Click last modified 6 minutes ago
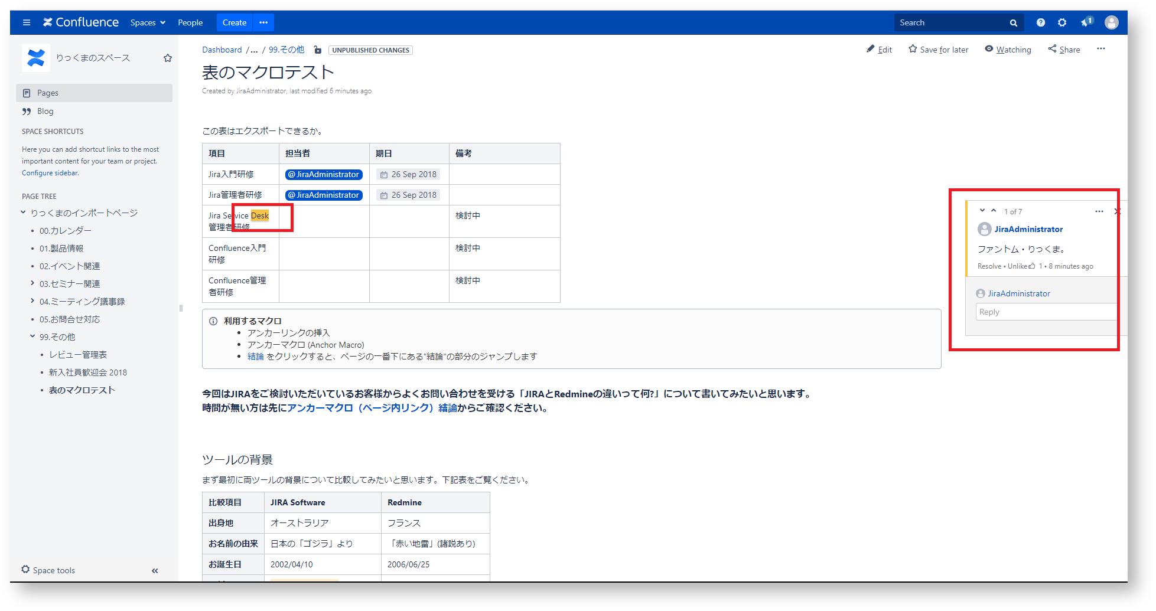The height and width of the screenshot is (611, 1156). (x=330, y=91)
